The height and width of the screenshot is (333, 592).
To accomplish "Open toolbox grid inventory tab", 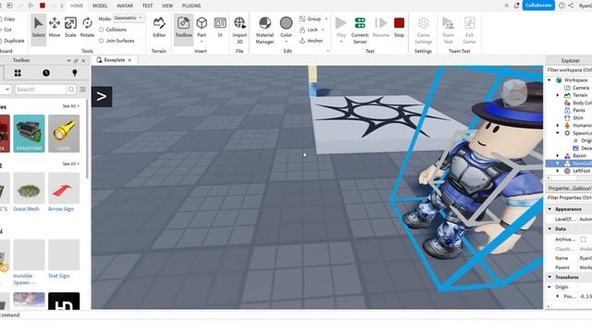I will tap(18, 73).
